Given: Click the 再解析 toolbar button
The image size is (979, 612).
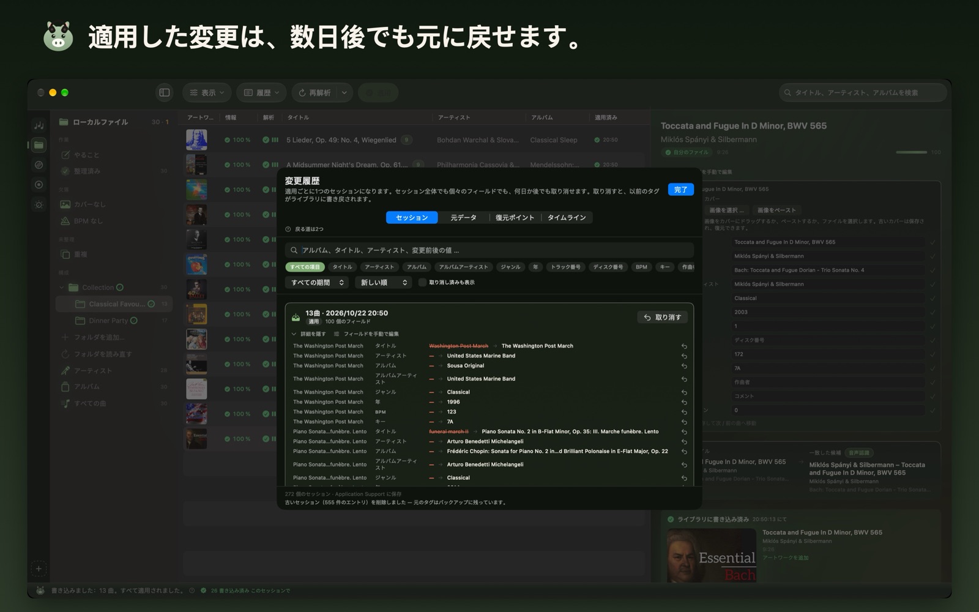Looking at the screenshot, I should [x=315, y=92].
